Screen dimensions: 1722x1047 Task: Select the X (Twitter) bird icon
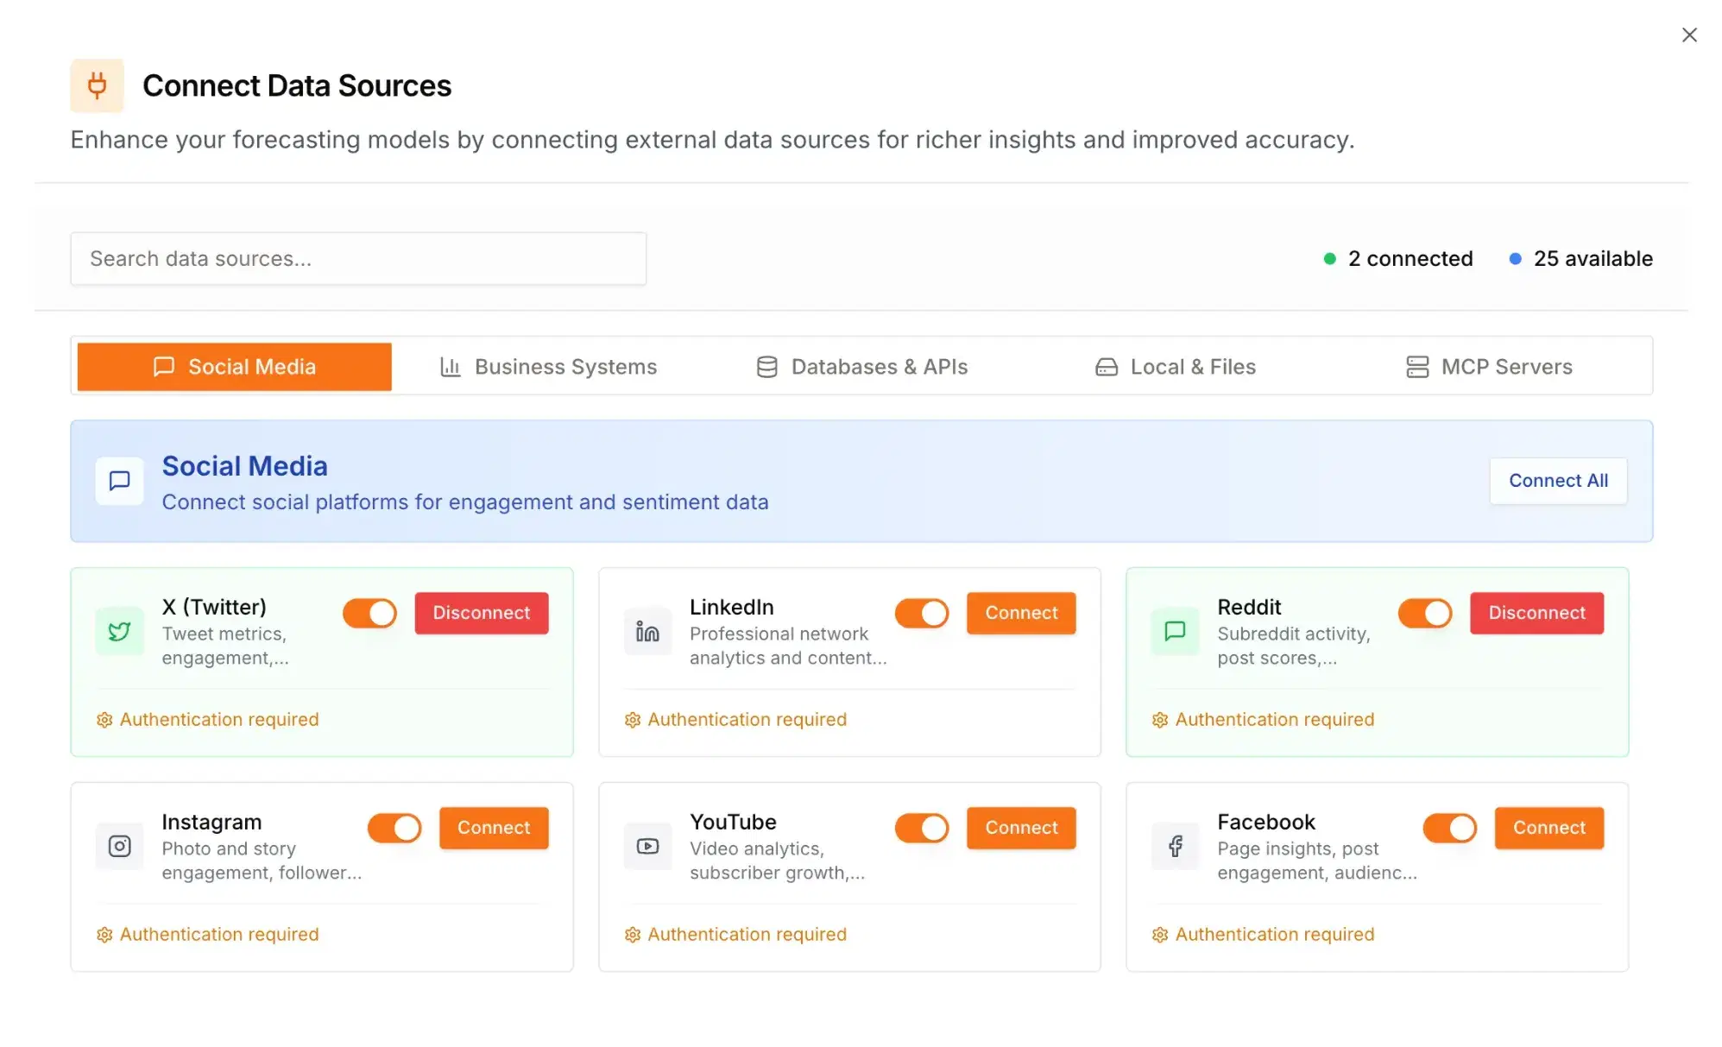119,631
